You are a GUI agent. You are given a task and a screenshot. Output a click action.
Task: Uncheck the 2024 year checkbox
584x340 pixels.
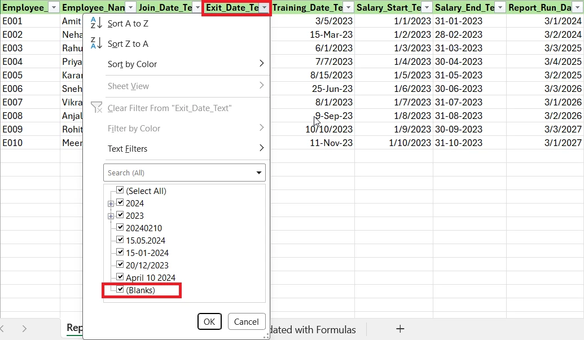click(120, 203)
